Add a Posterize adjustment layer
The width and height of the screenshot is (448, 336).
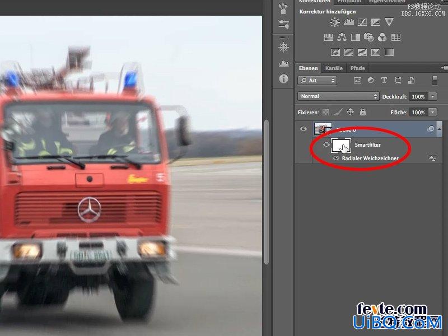(x=348, y=52)
